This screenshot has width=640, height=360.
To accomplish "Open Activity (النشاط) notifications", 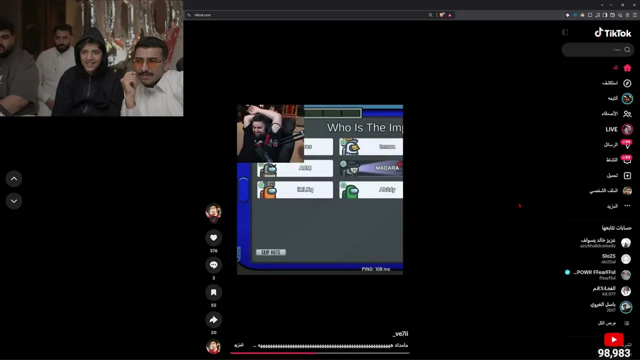I will coord(618,160).
